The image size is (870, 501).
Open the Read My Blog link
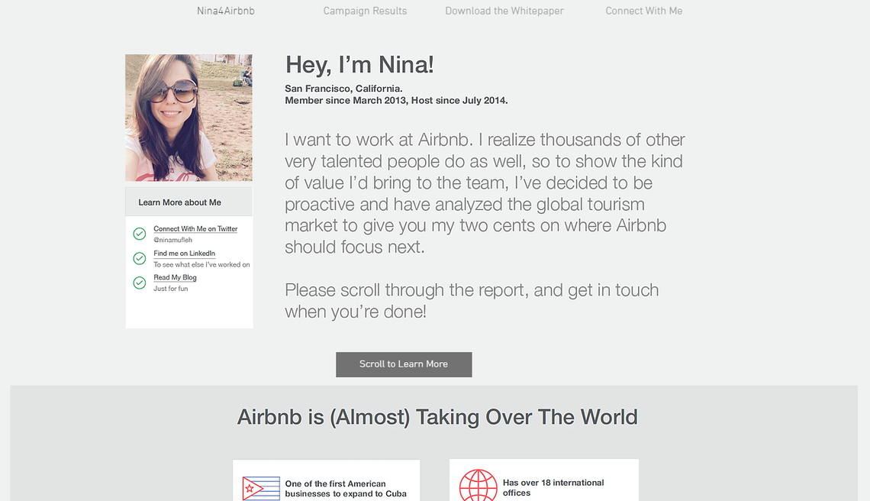tap(175, 277)
